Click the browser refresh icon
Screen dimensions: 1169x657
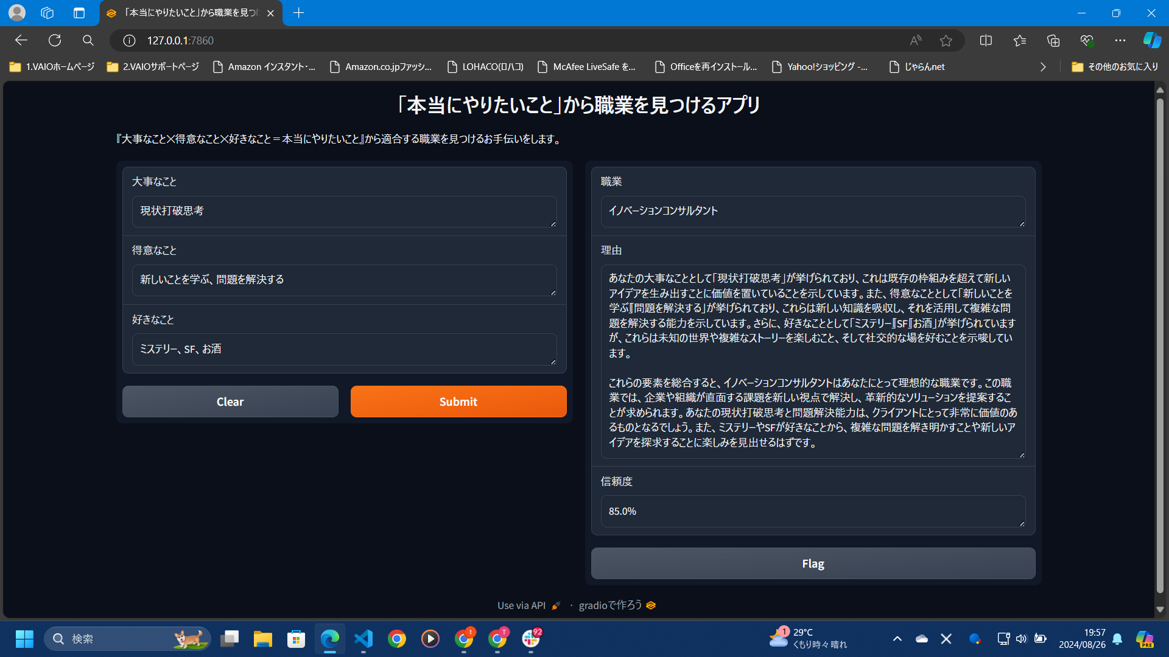[55, 40]
